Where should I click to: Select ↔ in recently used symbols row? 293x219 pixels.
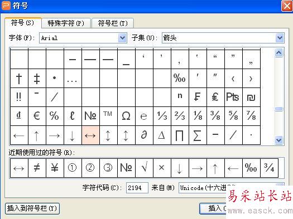[x=19, y=168]
